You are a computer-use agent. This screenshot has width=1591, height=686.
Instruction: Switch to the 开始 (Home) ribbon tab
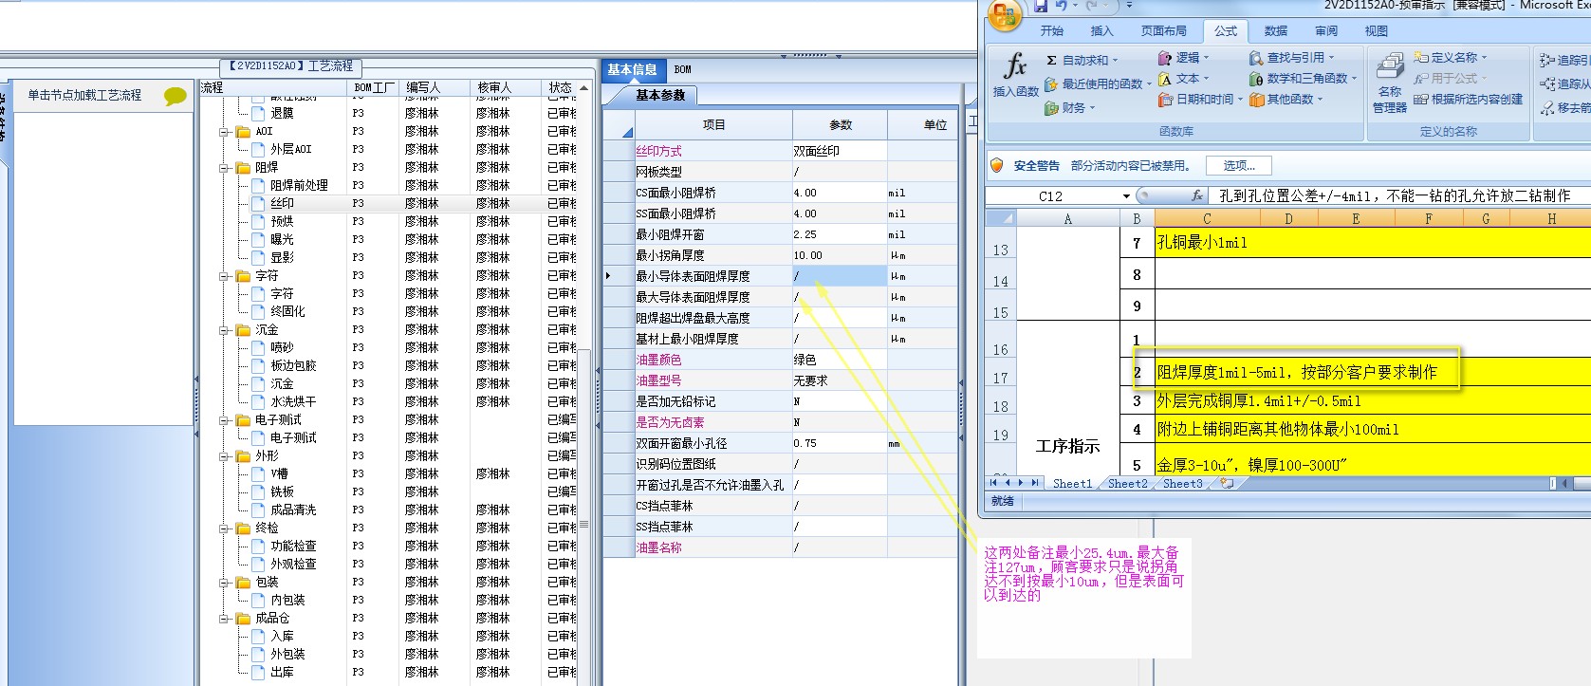1051,31
